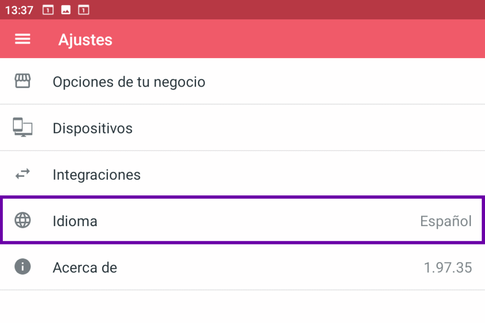The width and height of the screenshot is (485, 323).
Task: Open the hamburger navigation menu
Action: tap(22, 39)
